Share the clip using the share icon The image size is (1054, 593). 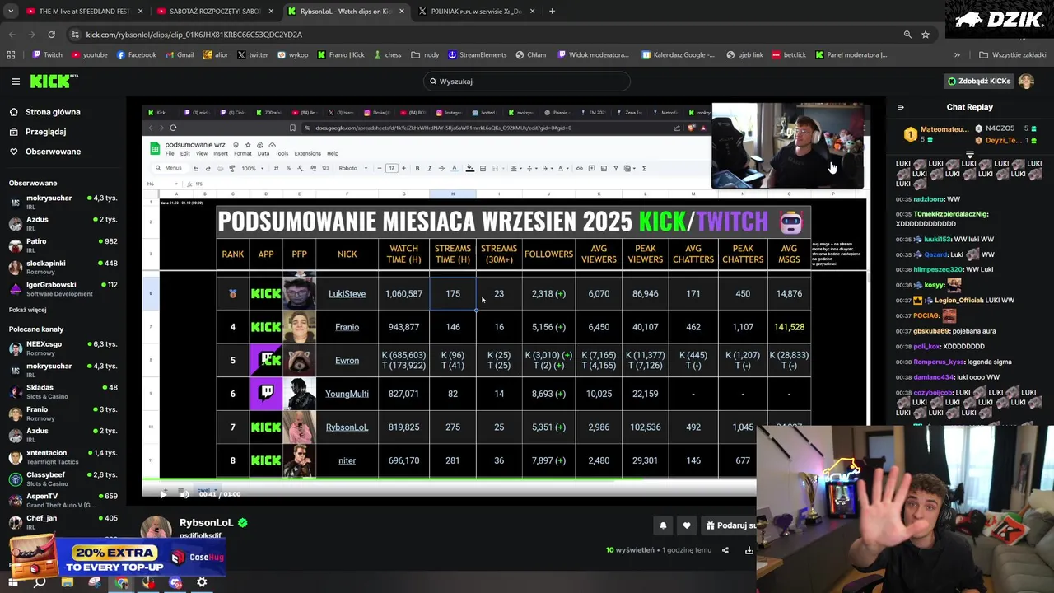[725, 550]
